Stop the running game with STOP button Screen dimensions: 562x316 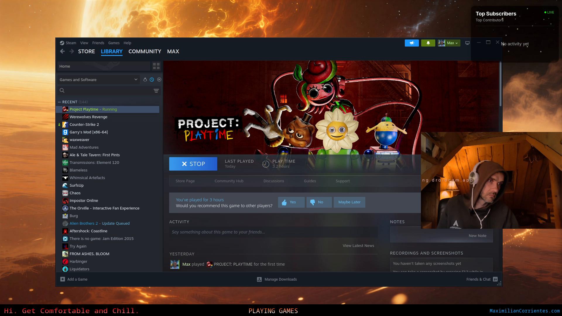click(x=193, y=164)
